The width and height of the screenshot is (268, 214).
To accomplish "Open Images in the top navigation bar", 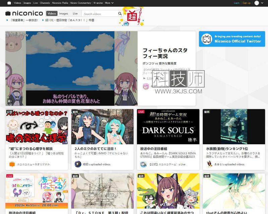I will pyautogui.click(x=27, y=3).
